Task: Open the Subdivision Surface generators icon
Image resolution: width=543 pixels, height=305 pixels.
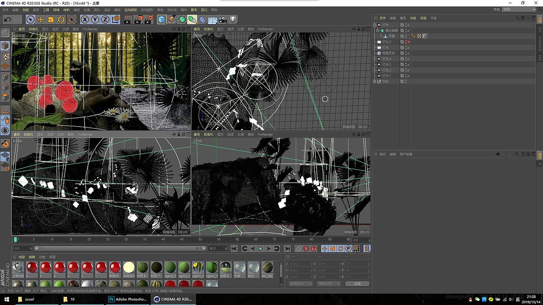Action: 182,19
